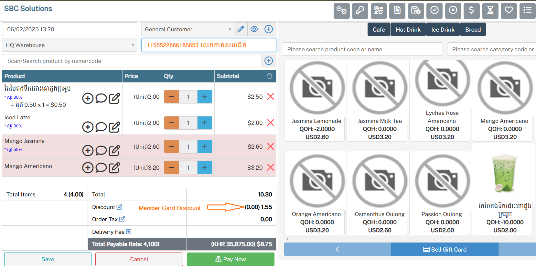
Task: Click the heart icon in top toolbar
Action: (509, 11)
